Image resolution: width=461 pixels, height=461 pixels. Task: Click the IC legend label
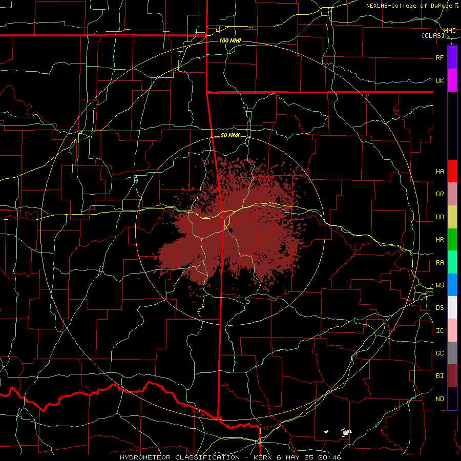point(439,331)
